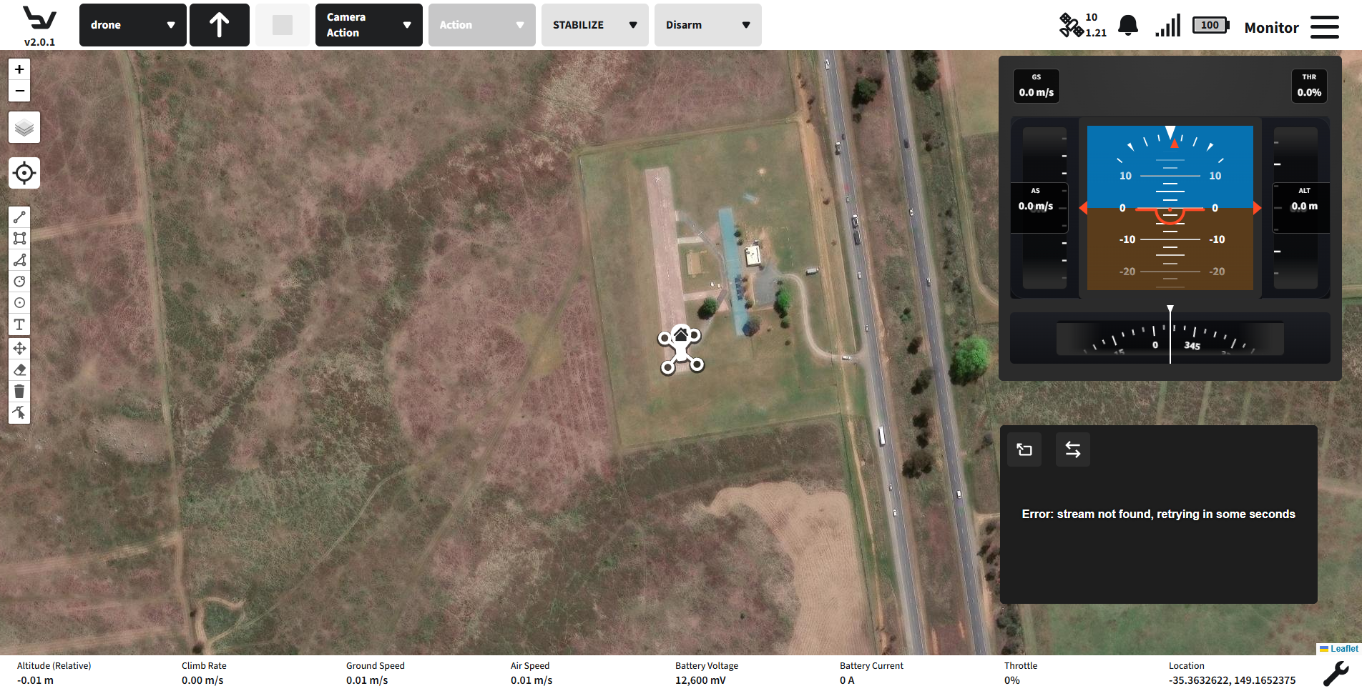Open the STABILIZE flight mode dropdown
Viewport: 1362px width, 691px height.
pyautogui.click(x=594, y=25)
